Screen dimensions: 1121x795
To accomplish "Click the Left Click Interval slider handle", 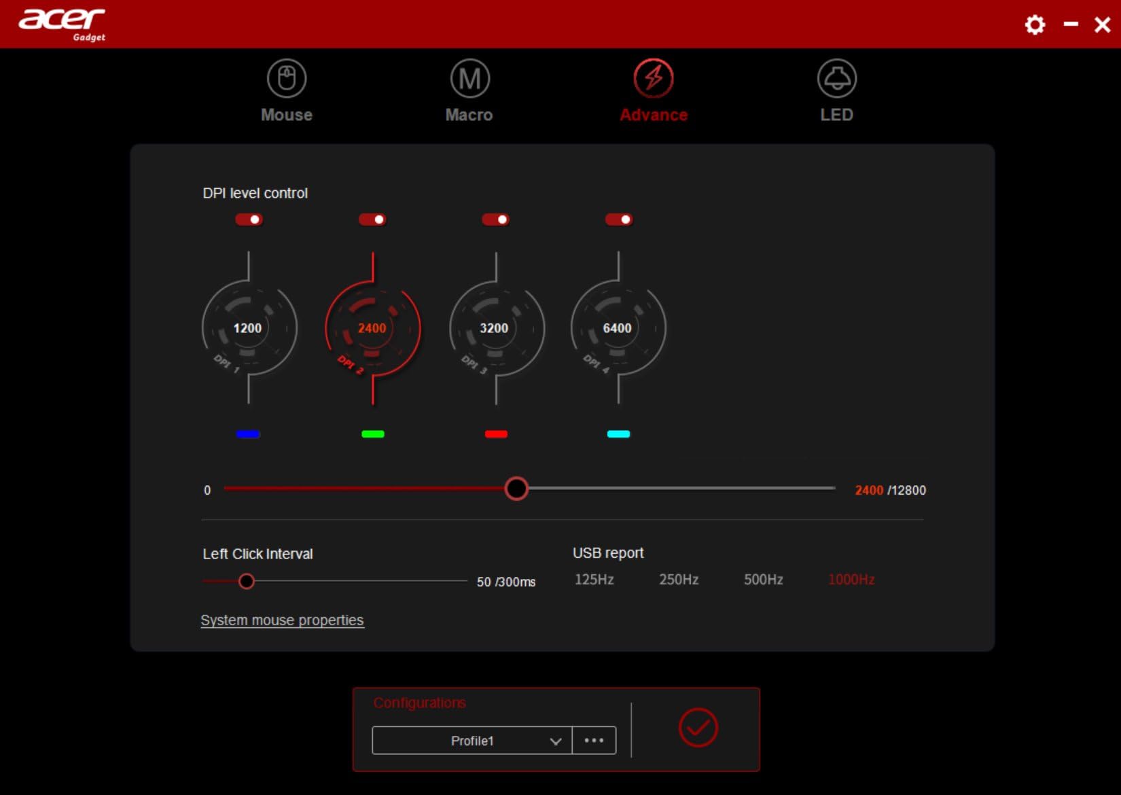I will pyautogui.click(x=247, y=581).
